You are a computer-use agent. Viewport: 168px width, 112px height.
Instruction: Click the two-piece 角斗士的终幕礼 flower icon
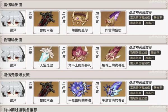tap(80, 54)
